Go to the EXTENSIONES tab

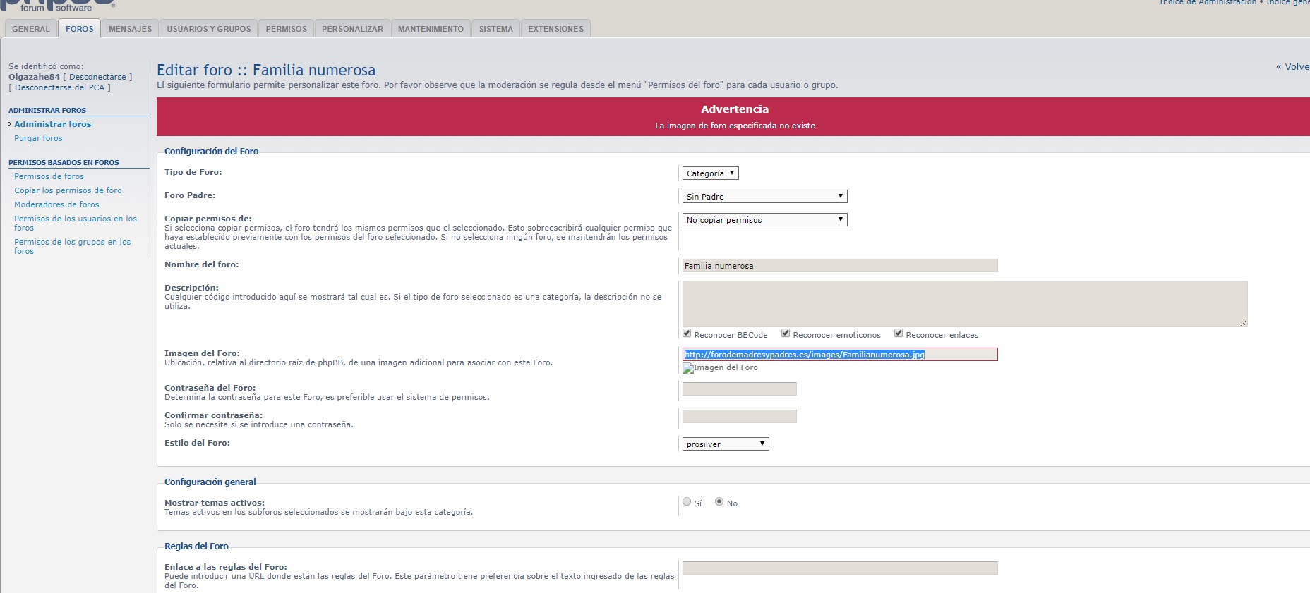(x=555, y=29)
